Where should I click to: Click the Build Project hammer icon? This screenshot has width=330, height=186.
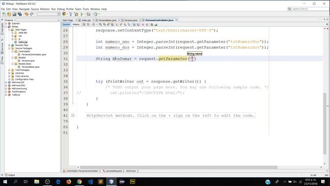tap(71, 14)
